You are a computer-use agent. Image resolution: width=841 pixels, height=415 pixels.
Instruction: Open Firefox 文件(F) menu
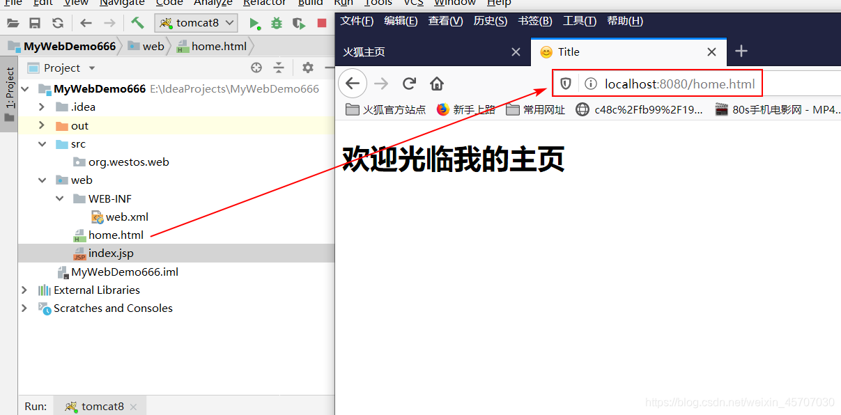tap(357, 21)
